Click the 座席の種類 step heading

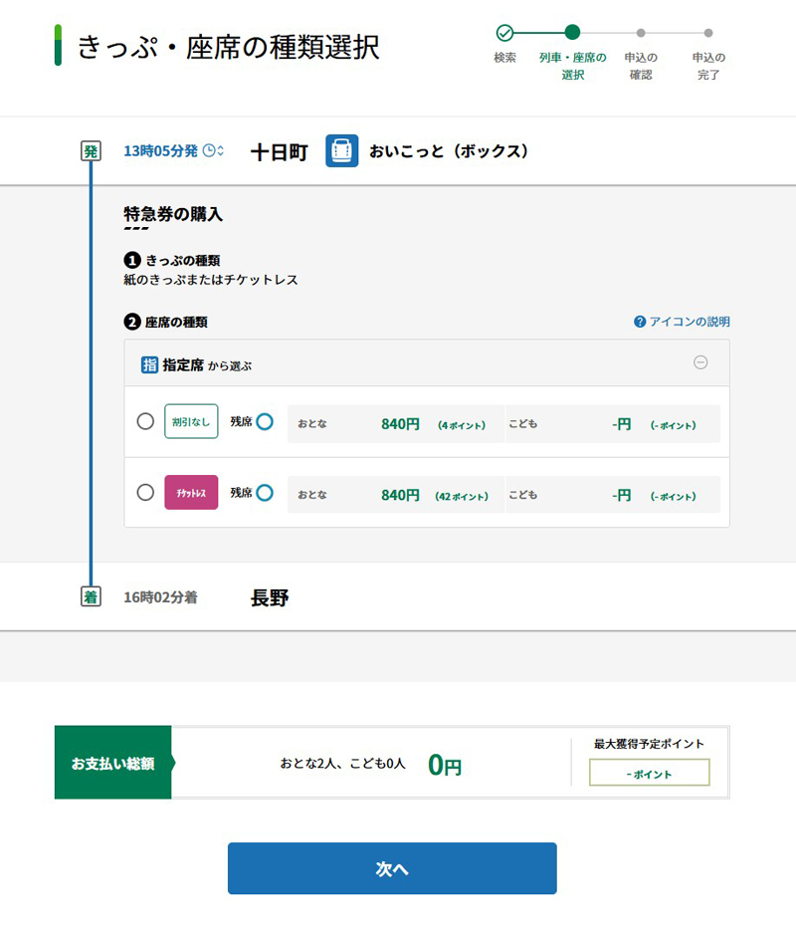click(177, 322)
